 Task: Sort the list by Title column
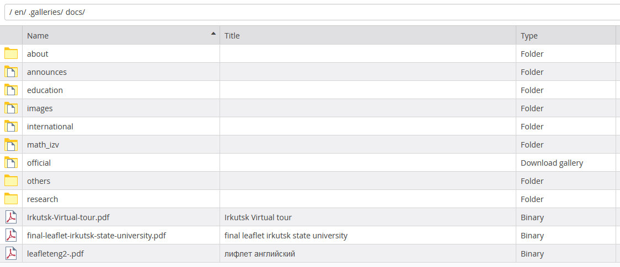232,36
